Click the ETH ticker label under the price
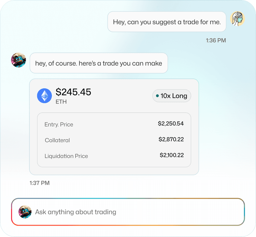This screenshot has height=237, width=256. [61, 102]
